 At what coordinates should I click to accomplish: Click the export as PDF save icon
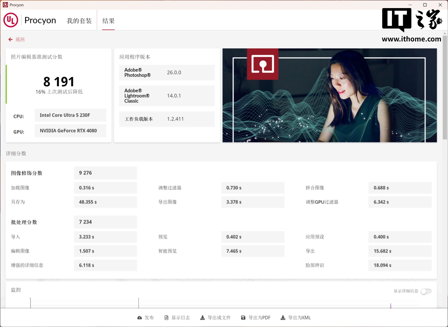(243, 318)
